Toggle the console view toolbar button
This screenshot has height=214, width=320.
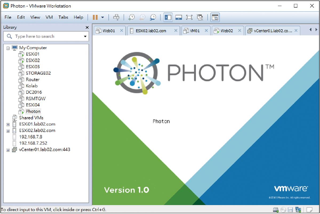[x=215, y=17]
